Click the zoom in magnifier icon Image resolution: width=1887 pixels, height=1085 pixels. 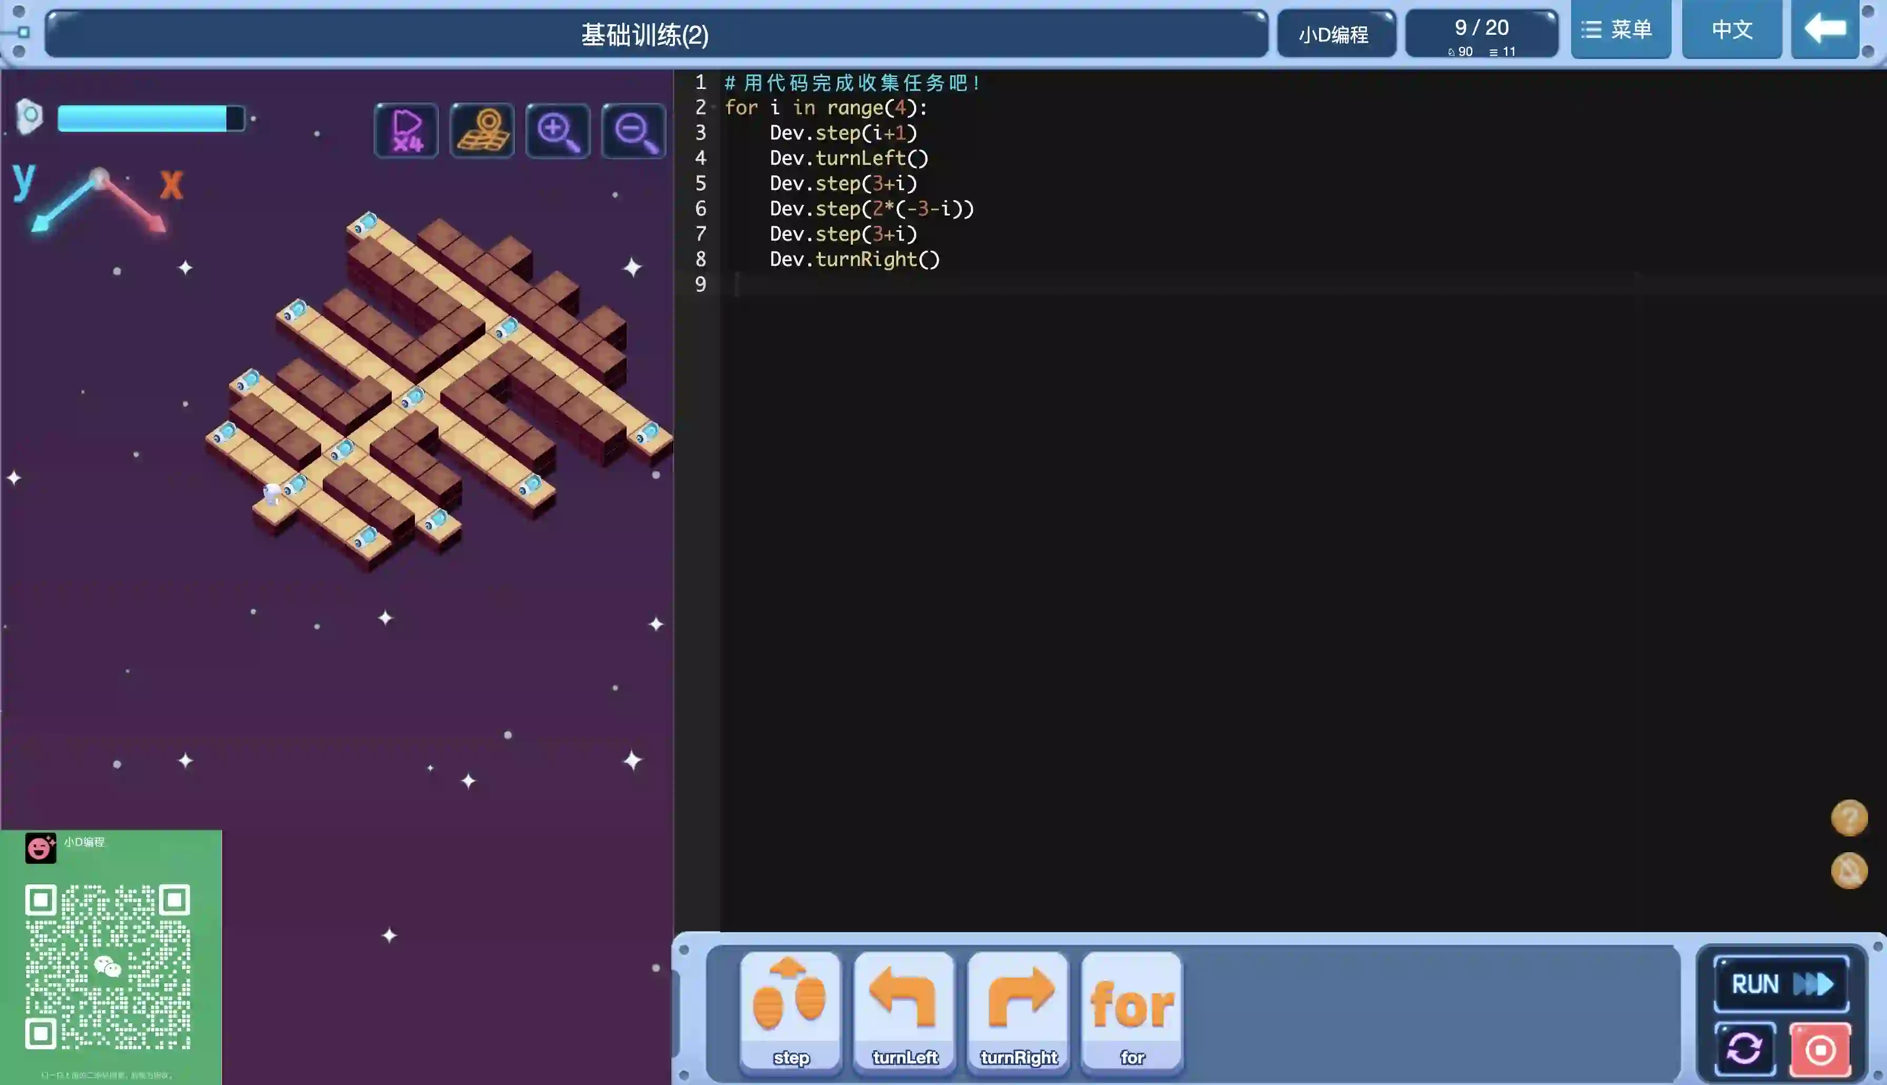558,131
